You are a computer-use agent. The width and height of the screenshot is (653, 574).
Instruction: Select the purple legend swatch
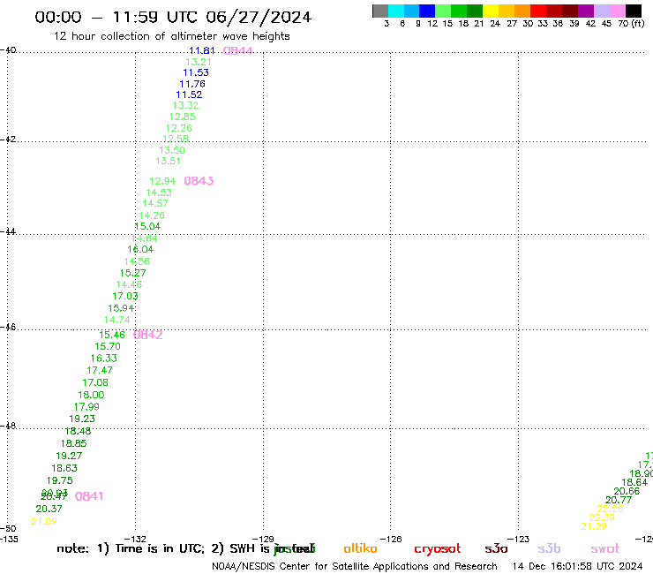[586, 11]
